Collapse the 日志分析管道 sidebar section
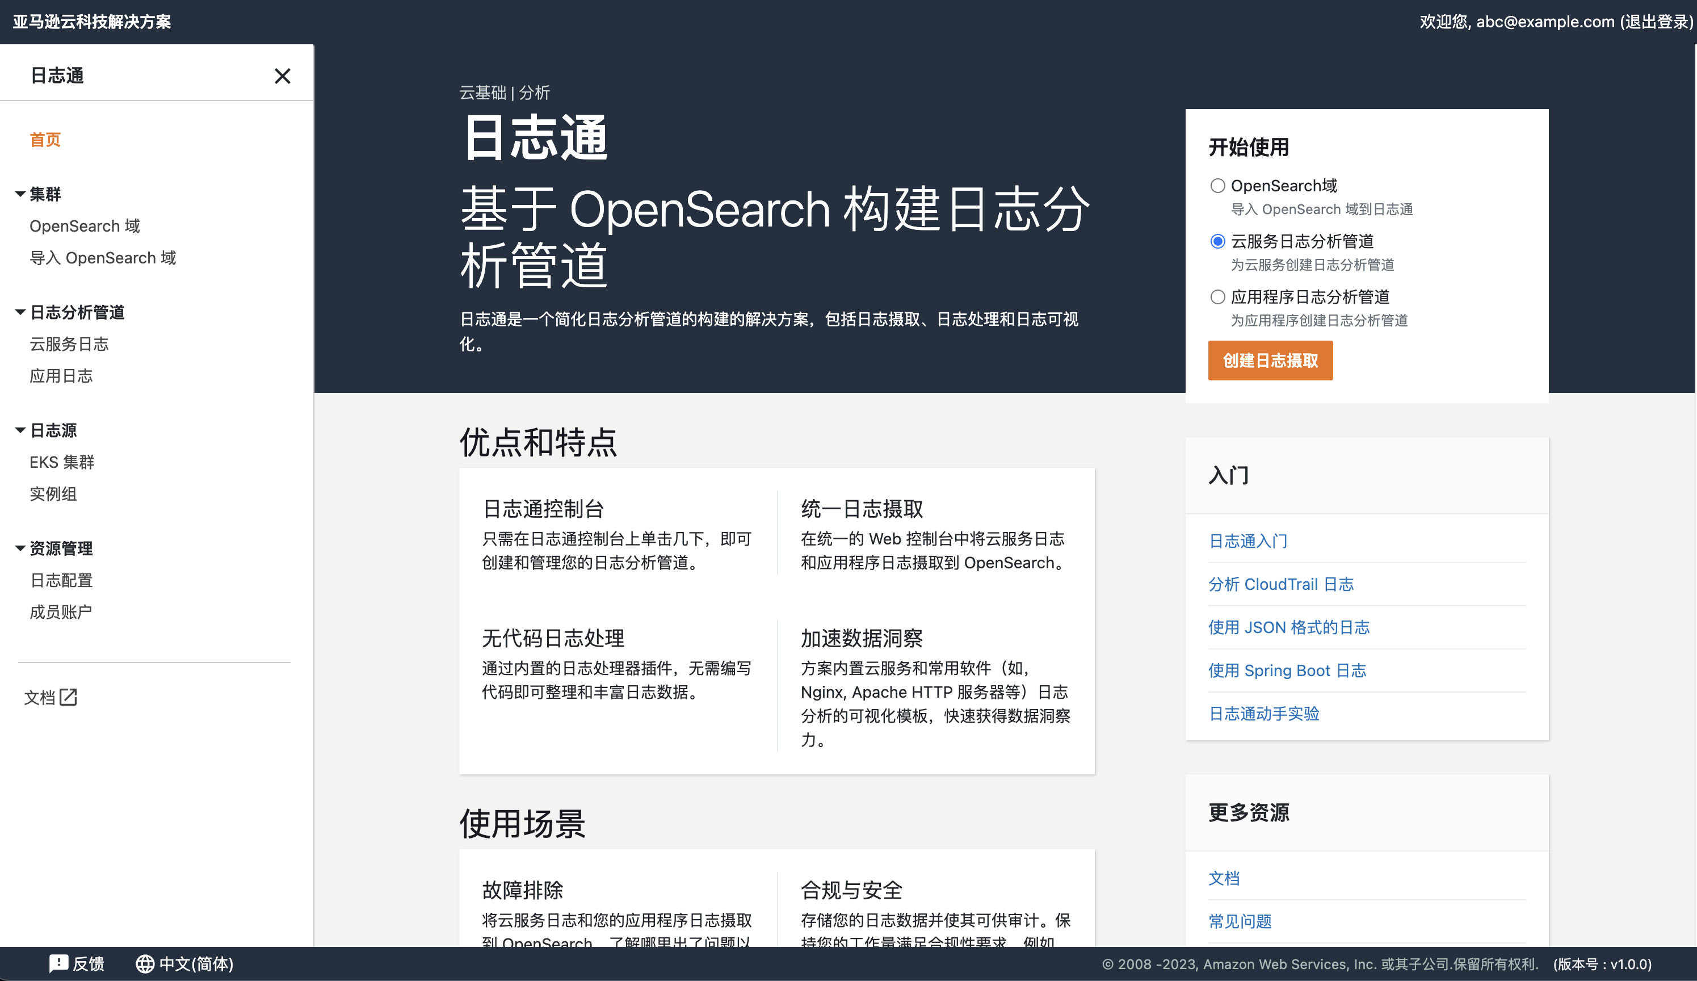The width and height of the screenshot is (1697, 981). pyautogui.click(x=20, y=312)
